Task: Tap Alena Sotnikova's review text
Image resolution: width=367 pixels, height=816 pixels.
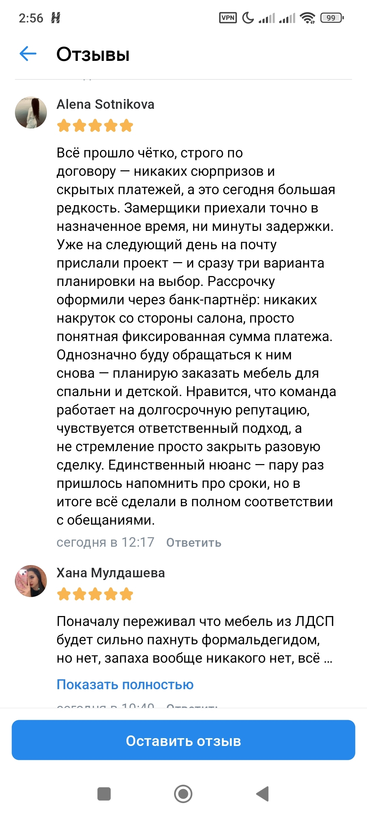Action: [x=196, y=336]
